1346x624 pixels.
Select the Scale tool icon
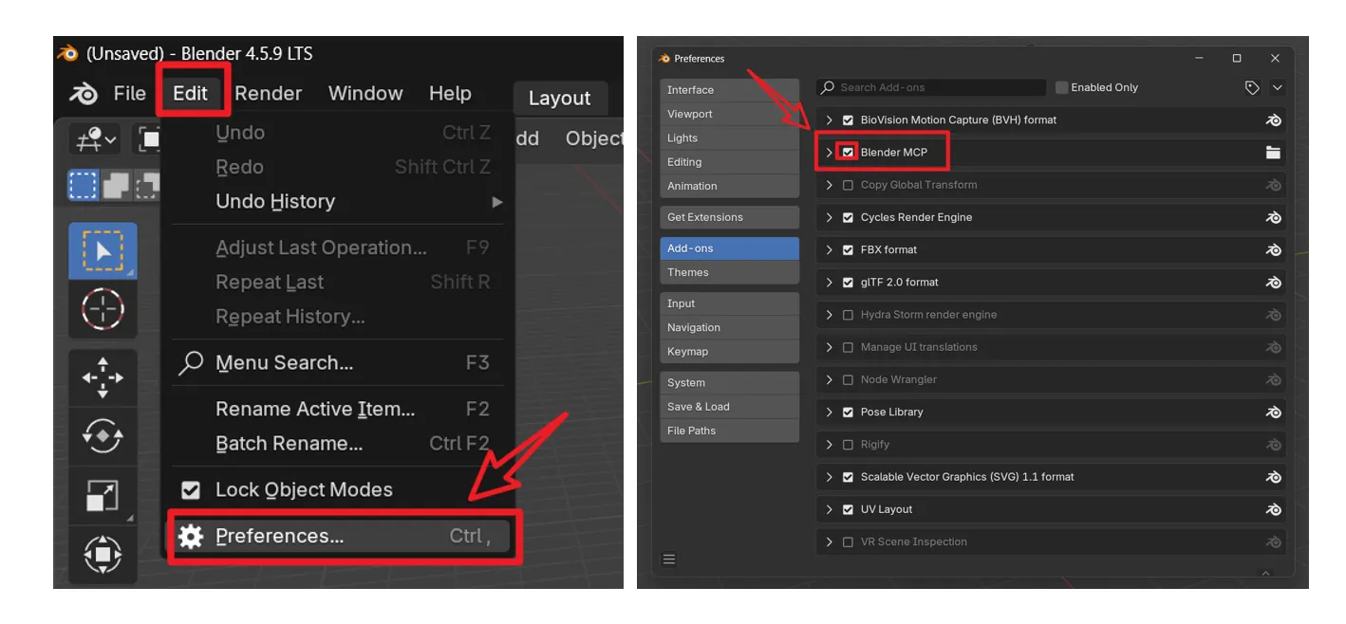(103, 495)
